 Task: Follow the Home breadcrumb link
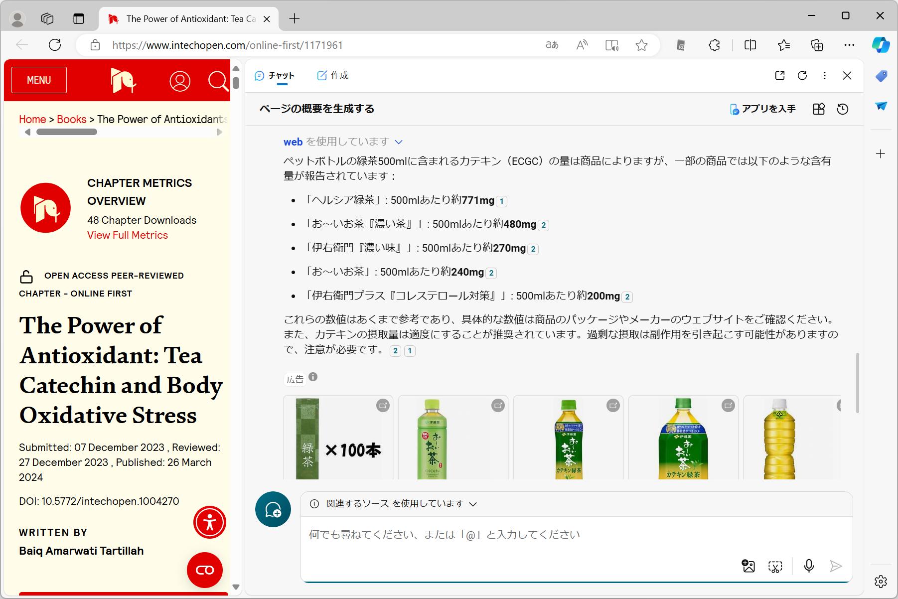(x=32, y=120)
